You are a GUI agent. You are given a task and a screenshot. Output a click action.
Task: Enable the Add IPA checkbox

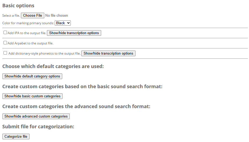pyautogui.click(x=5, y=33)
